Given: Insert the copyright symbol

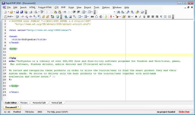Looking at the screenshot, I should pyautogui.click(x=101, y=17).
